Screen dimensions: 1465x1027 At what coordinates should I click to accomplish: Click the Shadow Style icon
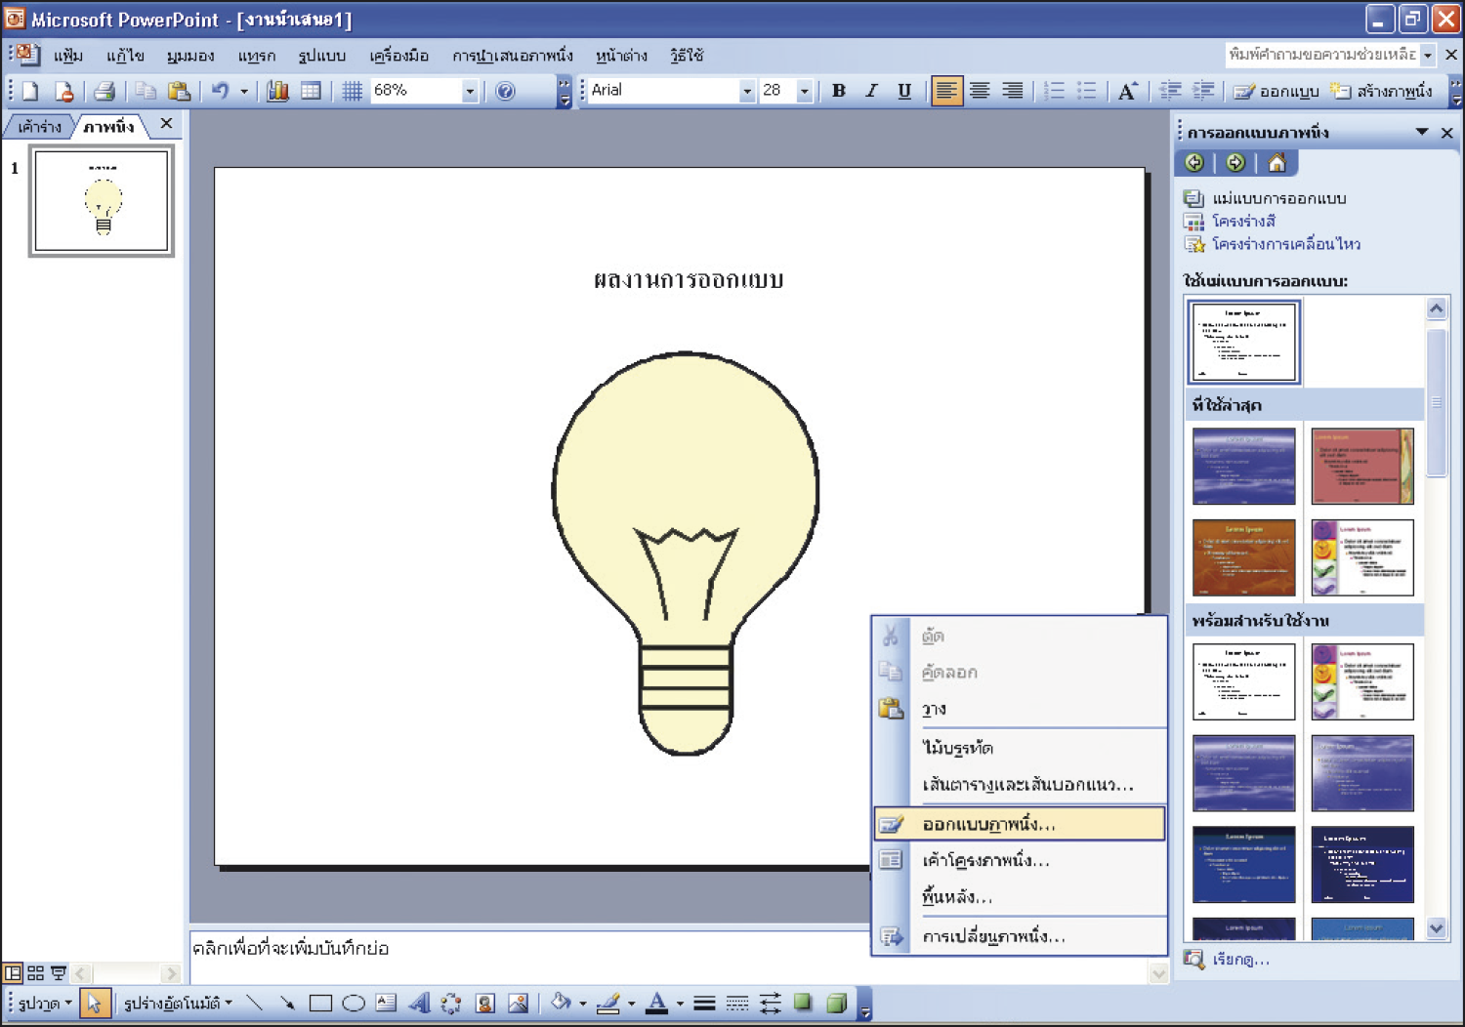point(803,1003)
